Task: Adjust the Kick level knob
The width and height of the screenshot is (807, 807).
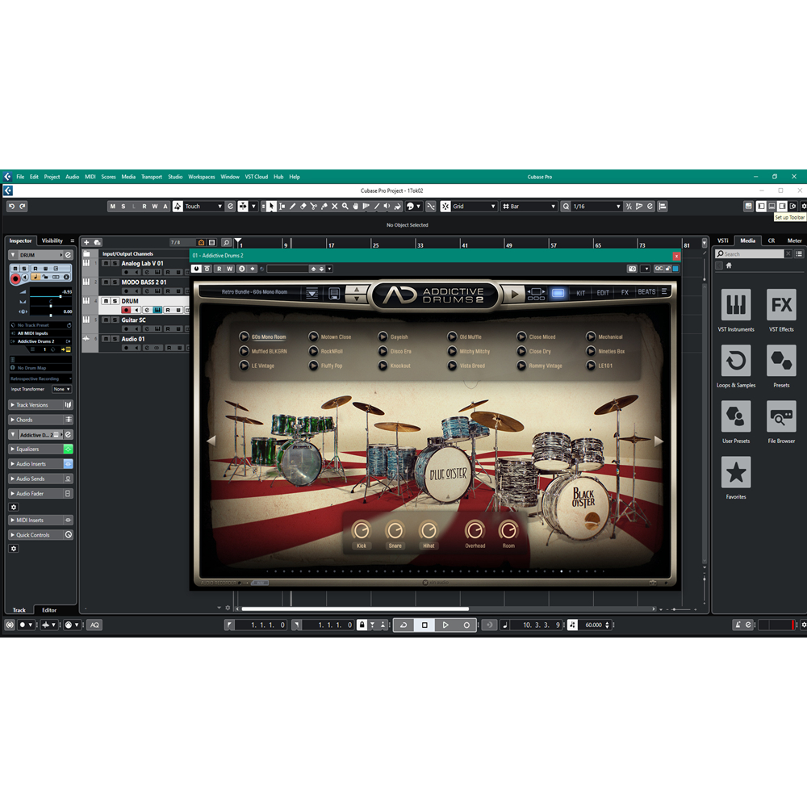Action: point(362,530)
